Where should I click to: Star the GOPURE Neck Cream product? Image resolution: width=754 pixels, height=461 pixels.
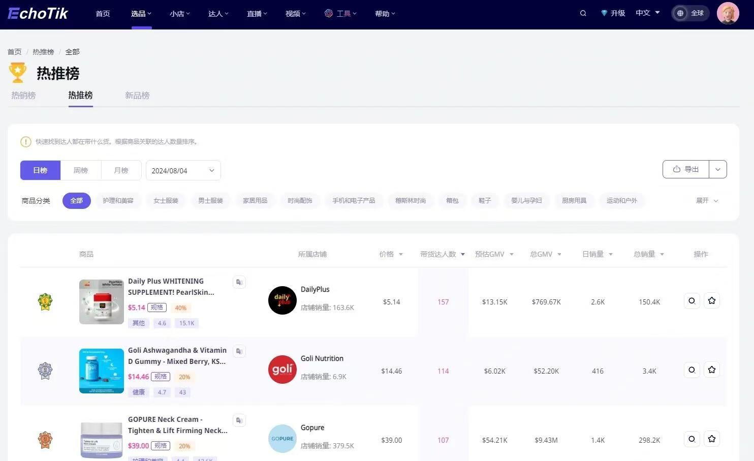click(x=712, y=439)
